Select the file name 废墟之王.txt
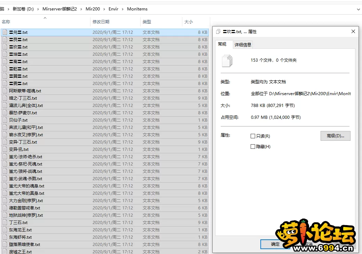Image resolution: width=362 pixels, height=254 pixels. click(x=20, y=252)
